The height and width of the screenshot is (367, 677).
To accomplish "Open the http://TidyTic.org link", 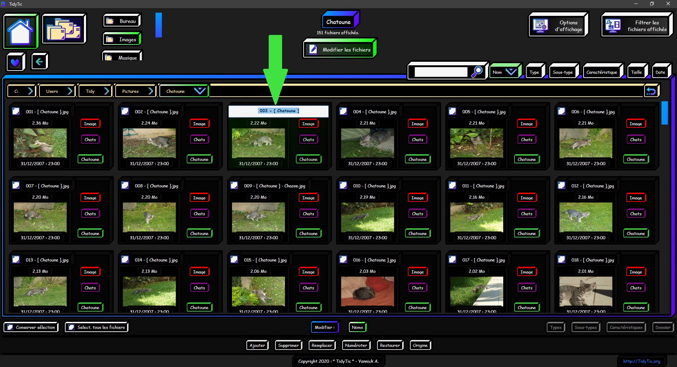I will [641, 361].
